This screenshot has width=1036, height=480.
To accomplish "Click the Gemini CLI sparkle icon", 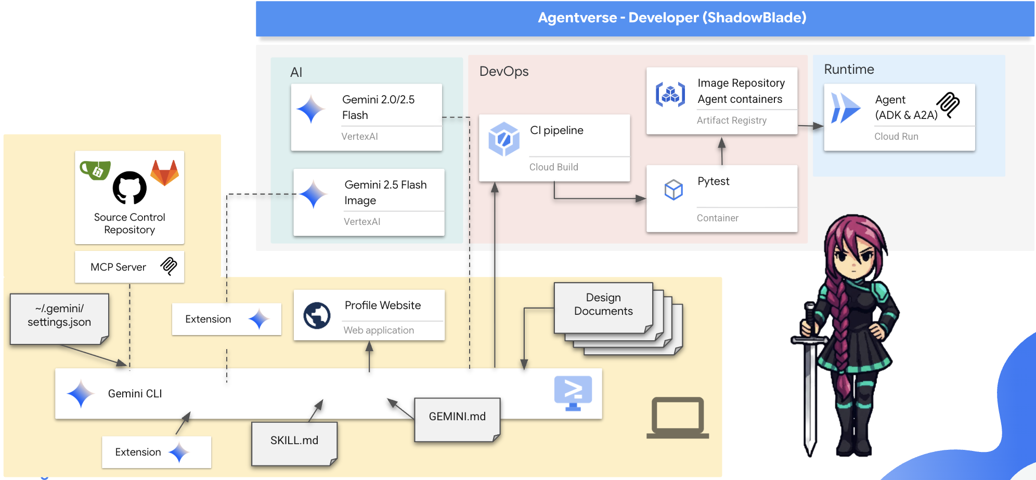I will click(81, 394).
